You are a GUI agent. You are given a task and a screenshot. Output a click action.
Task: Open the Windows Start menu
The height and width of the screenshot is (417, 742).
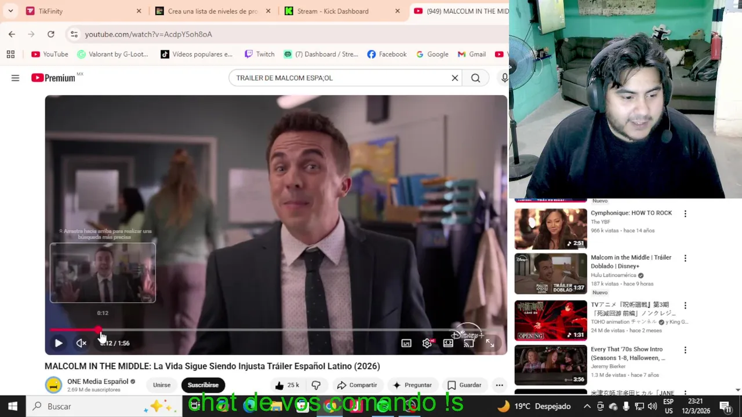(13, 407)
